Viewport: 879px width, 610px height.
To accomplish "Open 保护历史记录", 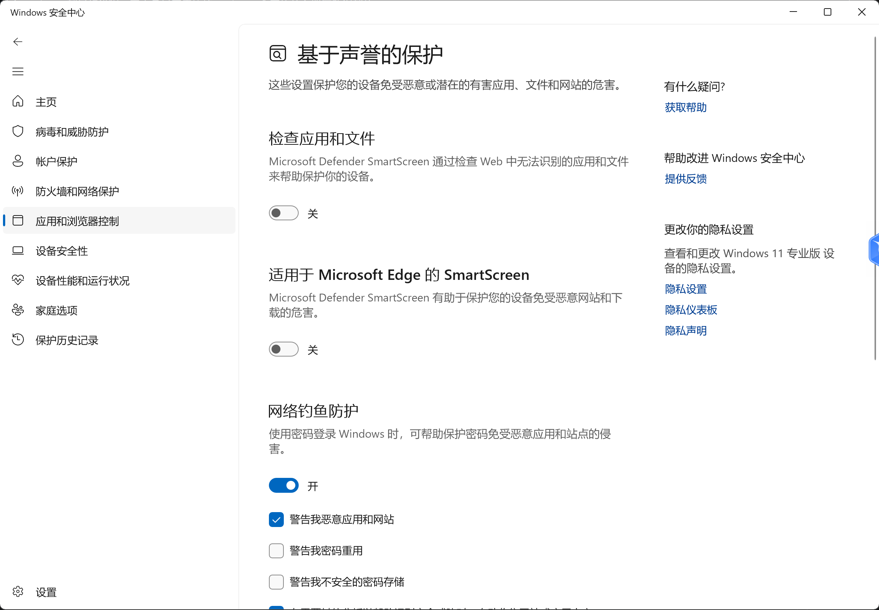I will point(119,340).
